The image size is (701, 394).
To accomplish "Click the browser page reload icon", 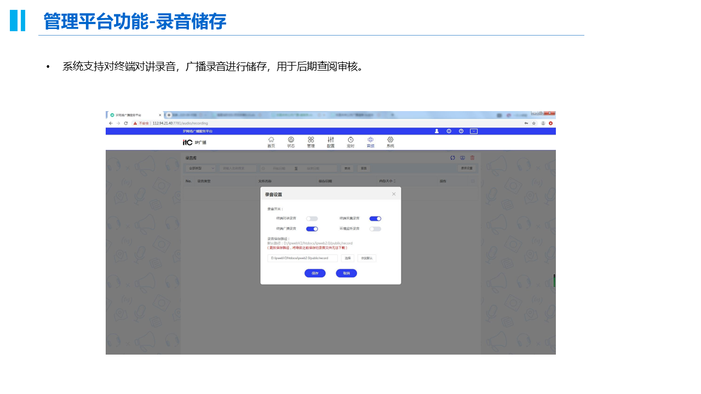I will coord(125,123).
